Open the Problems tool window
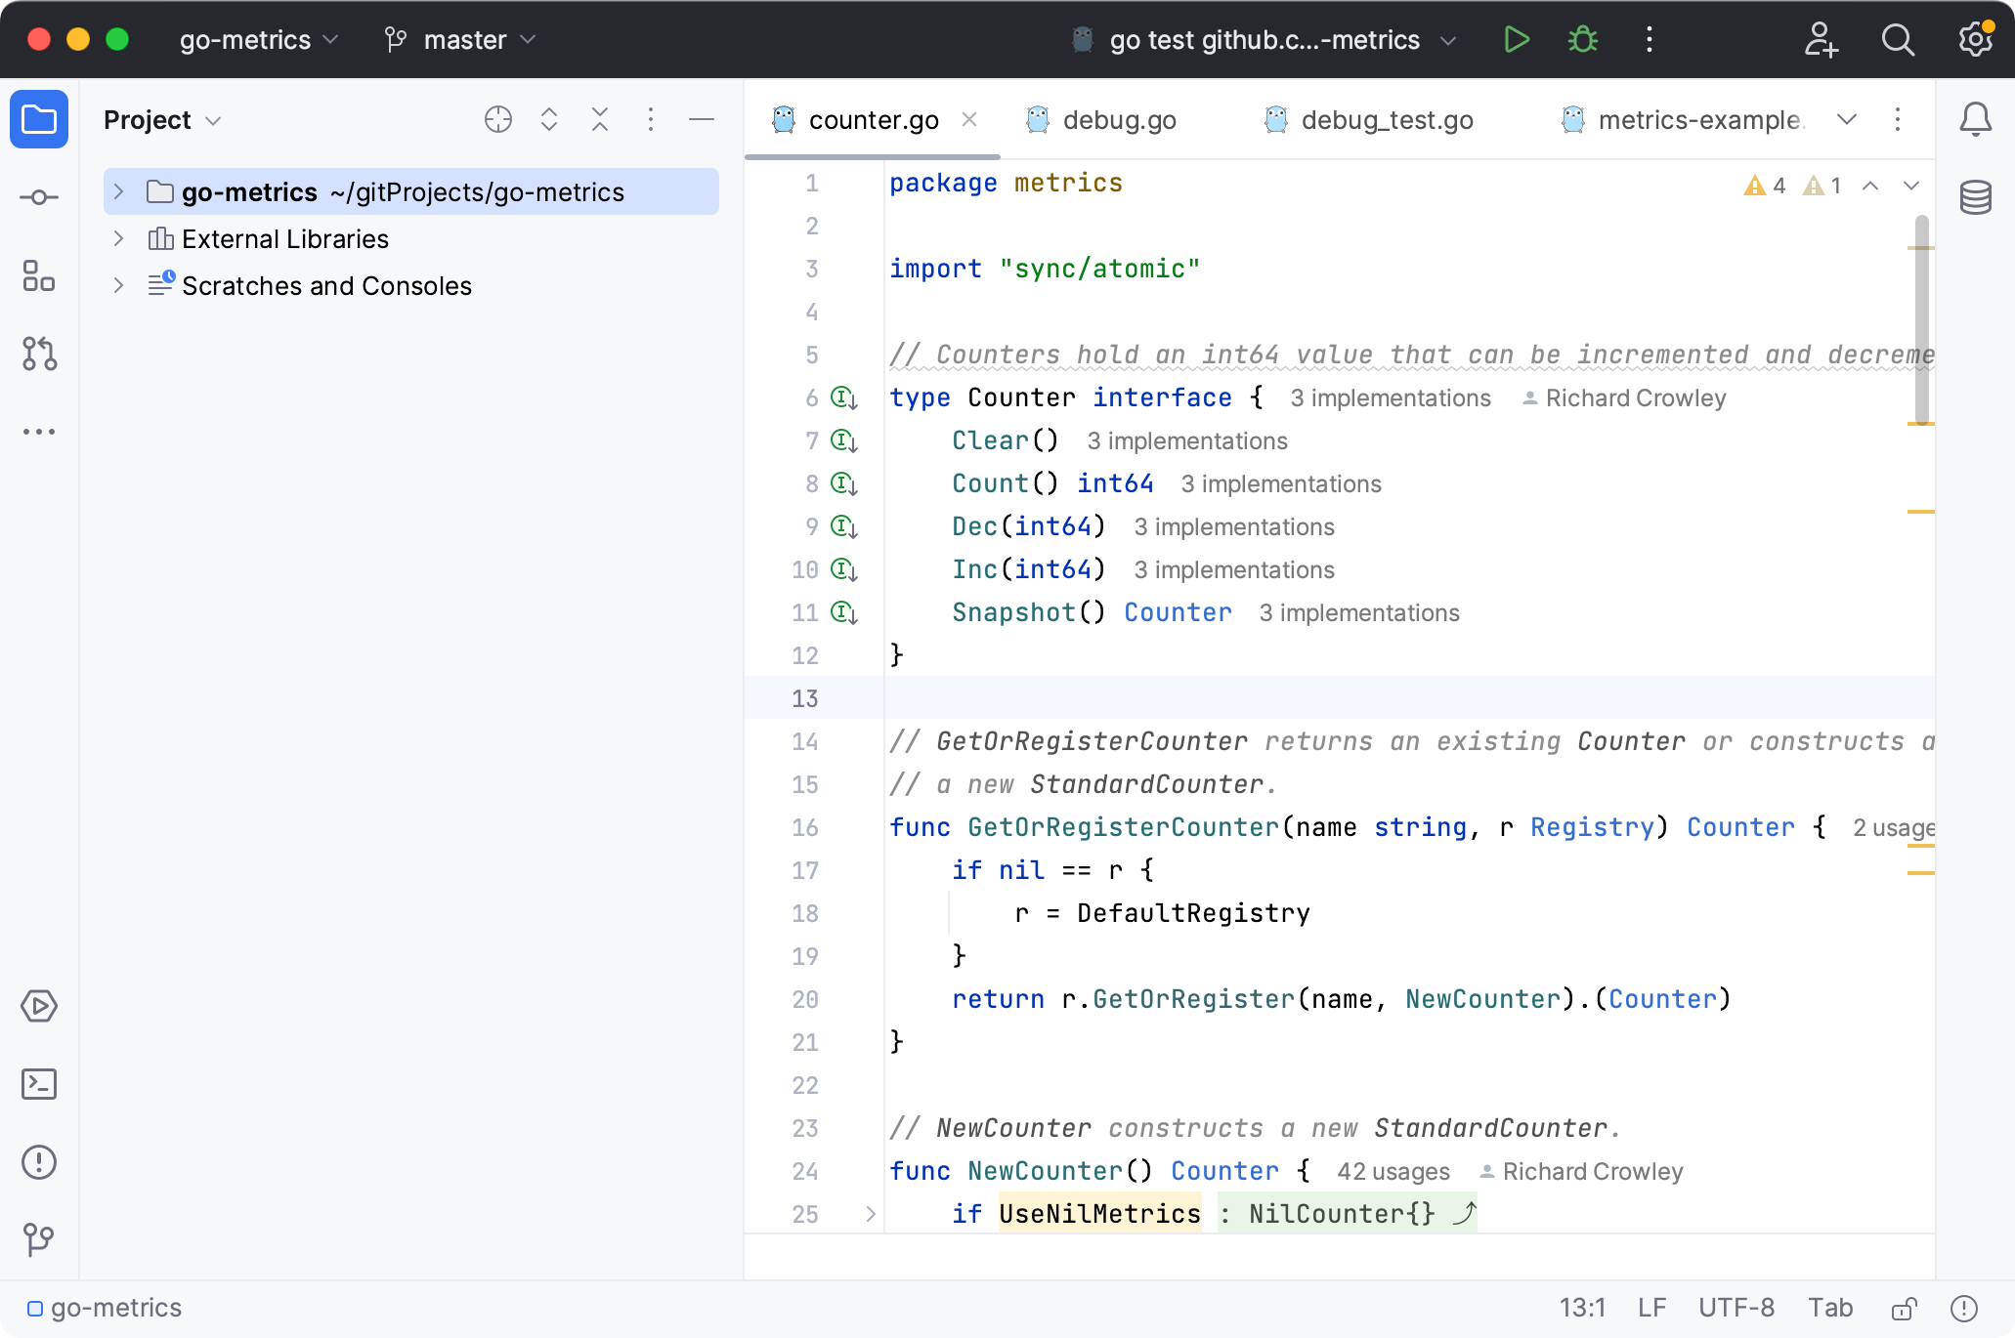2015x1338 pixels. tap(39, 1162)
